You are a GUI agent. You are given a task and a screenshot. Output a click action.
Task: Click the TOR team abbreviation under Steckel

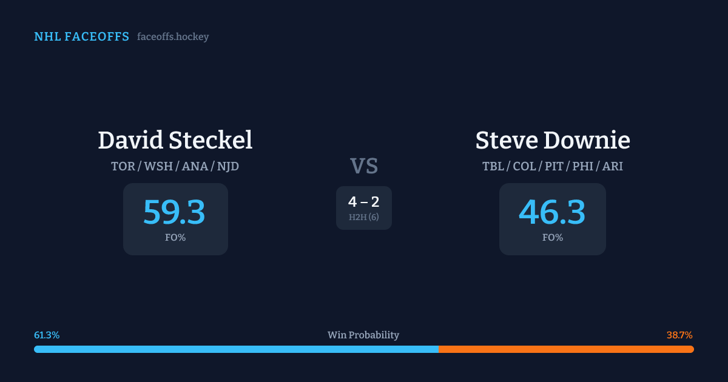[123, 166]
